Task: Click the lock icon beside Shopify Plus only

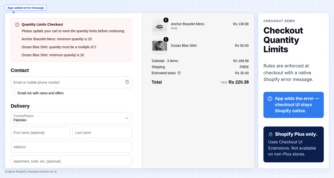Action: [x=270, y=134]
